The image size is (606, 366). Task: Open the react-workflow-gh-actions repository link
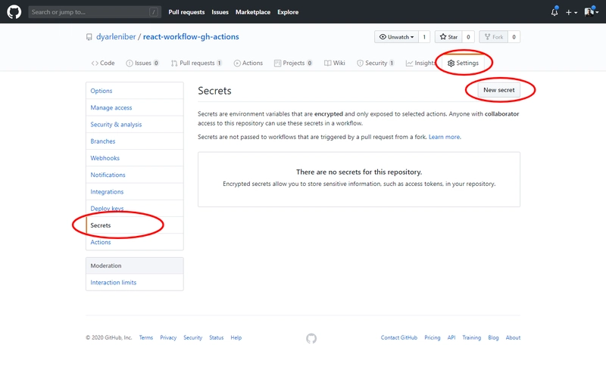tap(191, 36)
